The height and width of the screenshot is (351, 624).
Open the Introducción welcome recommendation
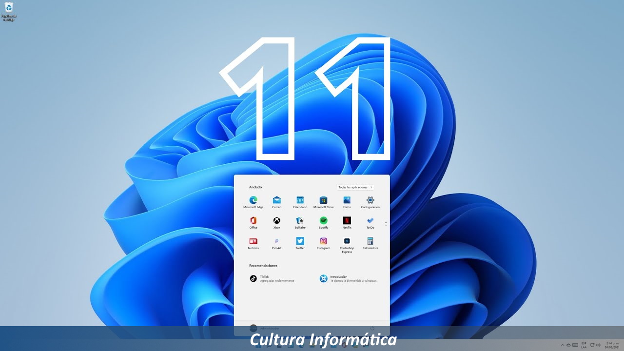[x=348, y=278]
